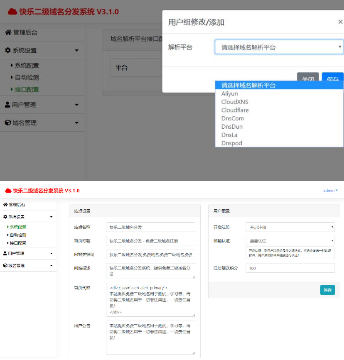Open the 邮箱认证 email verification dropdown
Screen dimensions: 344x360
290,240
